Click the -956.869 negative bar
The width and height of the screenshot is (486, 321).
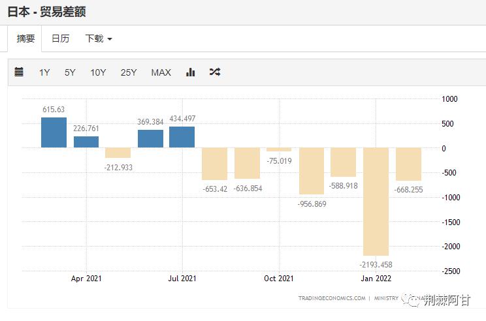tap(311, 171)
